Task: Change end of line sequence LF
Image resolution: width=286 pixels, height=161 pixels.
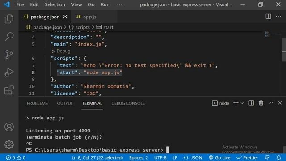Action: pos(175,157)
